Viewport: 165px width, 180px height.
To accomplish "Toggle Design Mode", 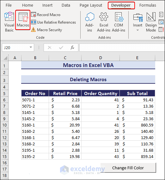I will 151,22.
